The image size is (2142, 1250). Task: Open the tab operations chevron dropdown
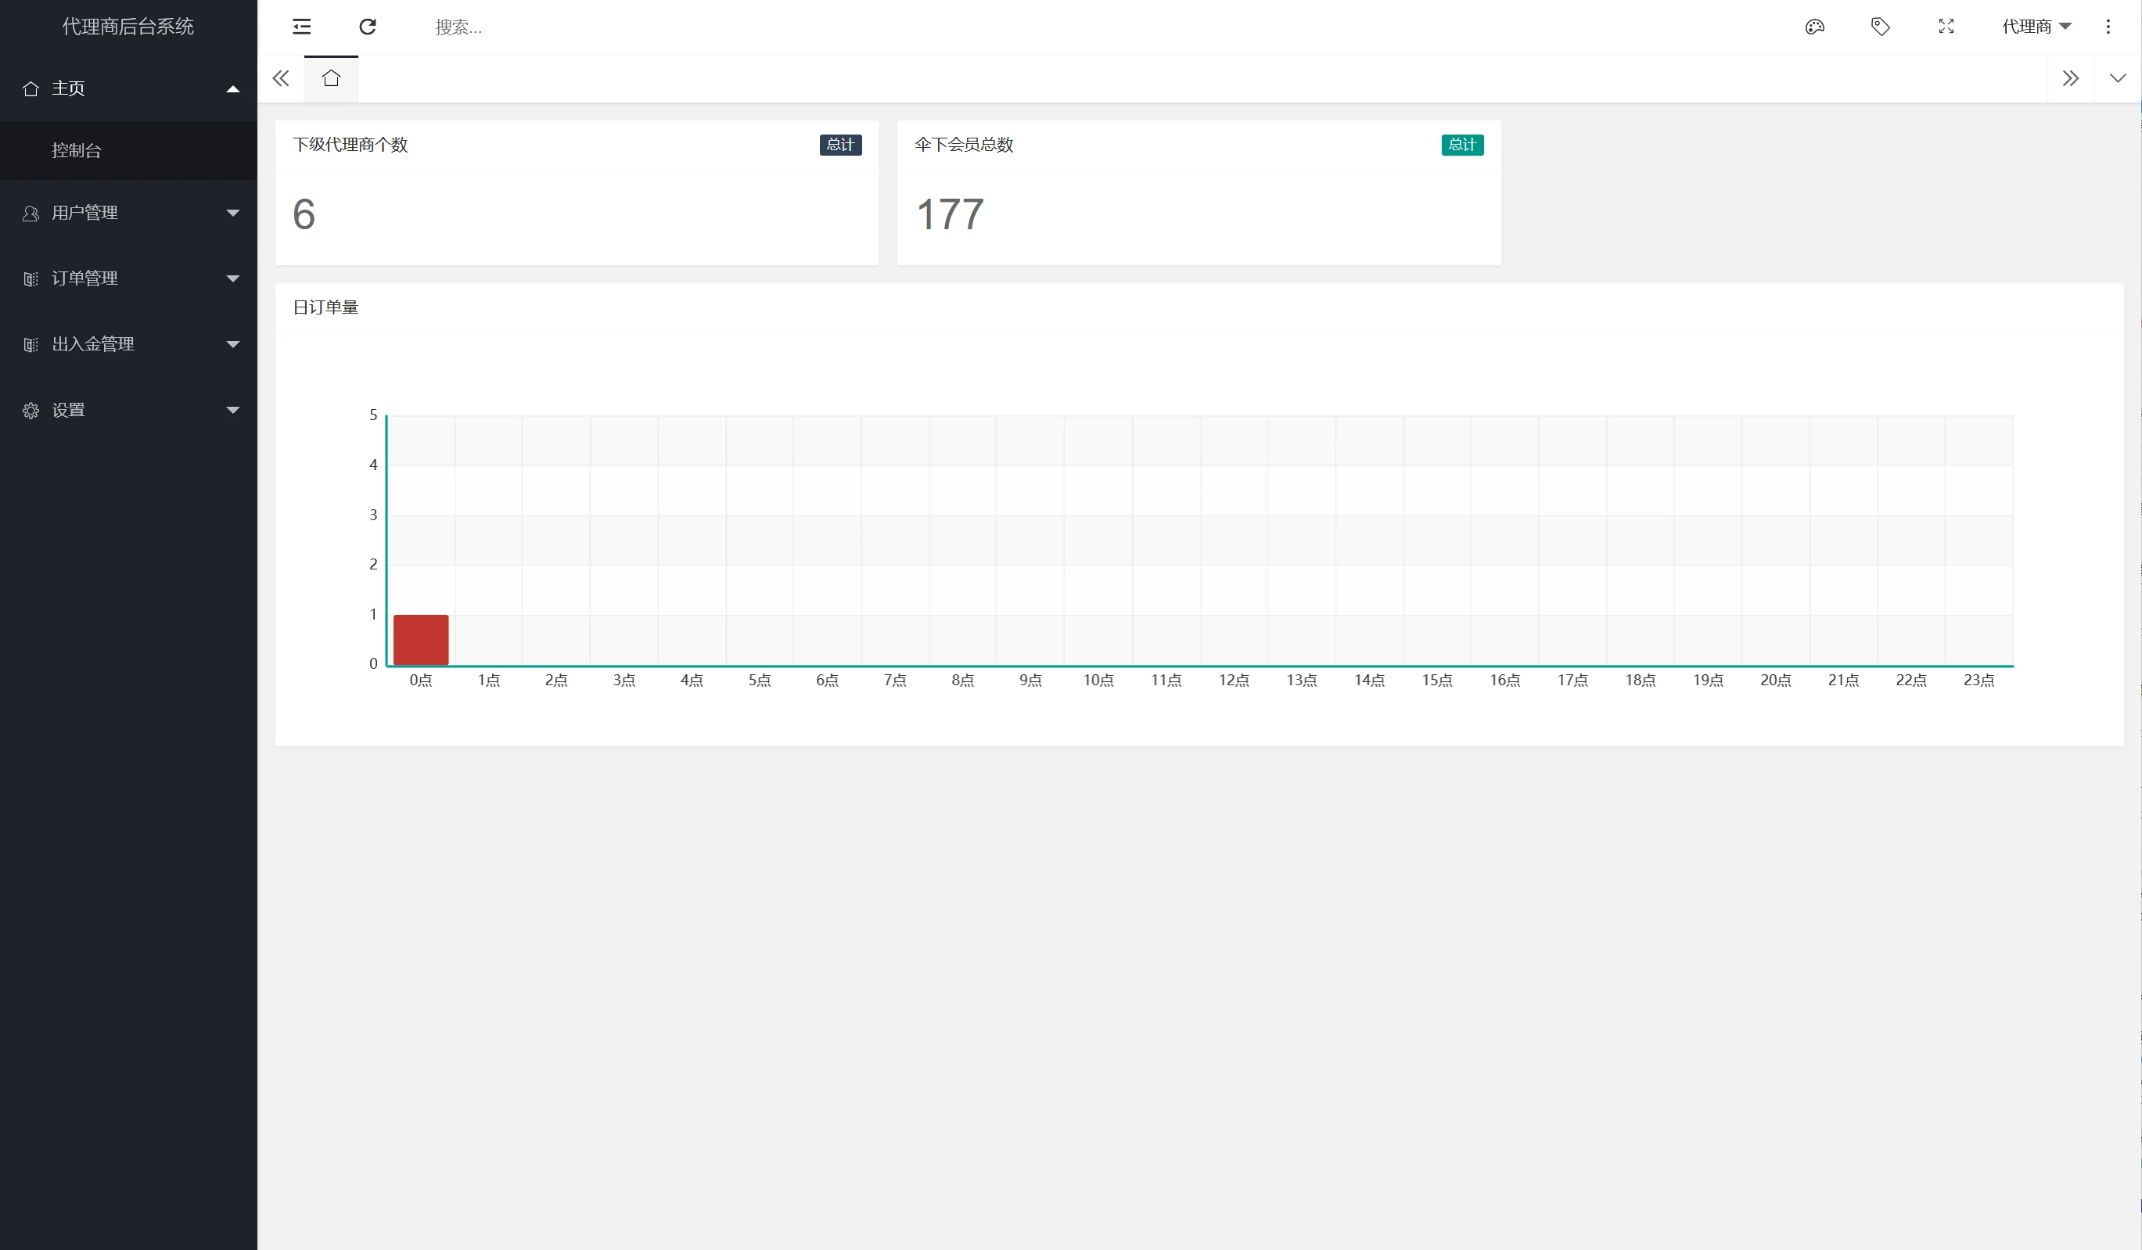(x=2117, y=79)
